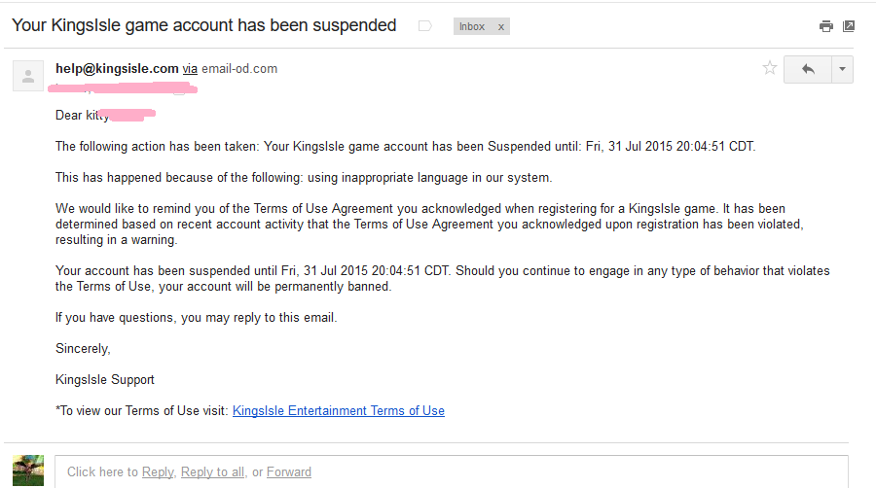This screenshot has width=876, height=488.
Task: Click the Reply link in reply box
Action: [x=158, y=471]
